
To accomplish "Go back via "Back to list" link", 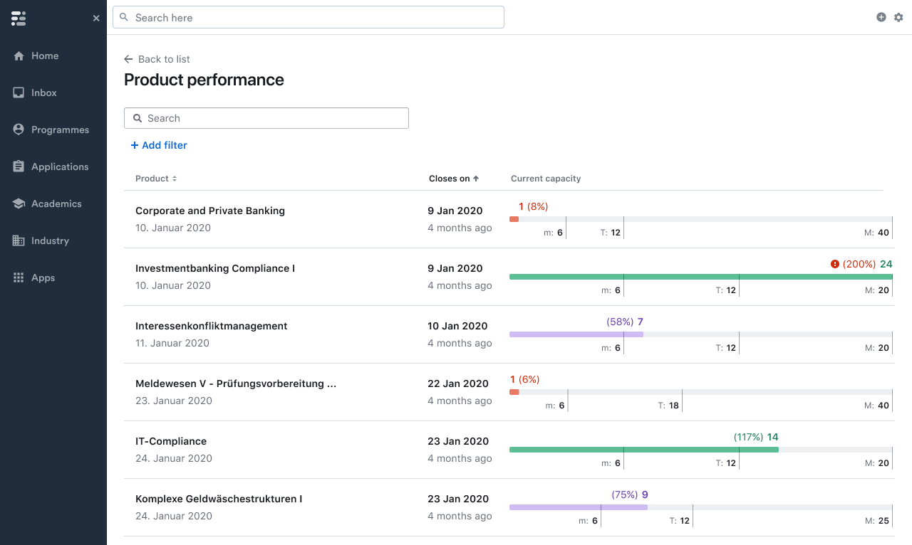I will point(157,59).
